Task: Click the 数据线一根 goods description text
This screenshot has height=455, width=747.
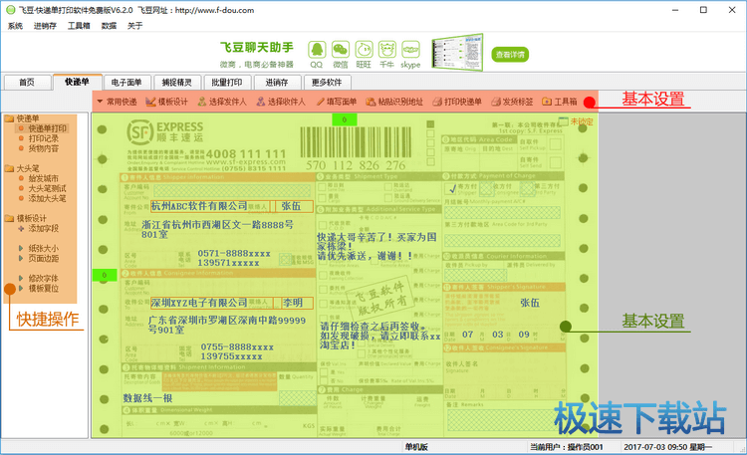Action: pos(147,398)
